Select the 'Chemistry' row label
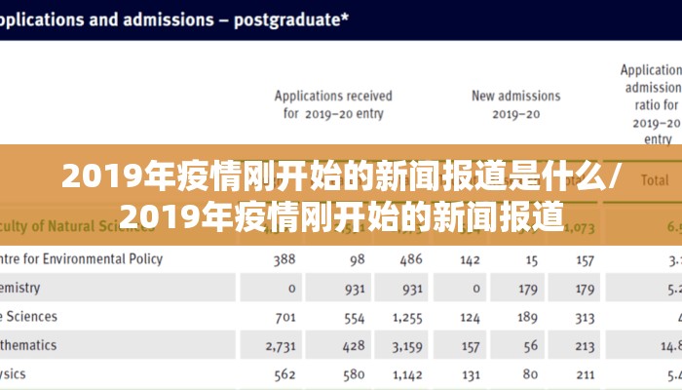 coord(20,288)
